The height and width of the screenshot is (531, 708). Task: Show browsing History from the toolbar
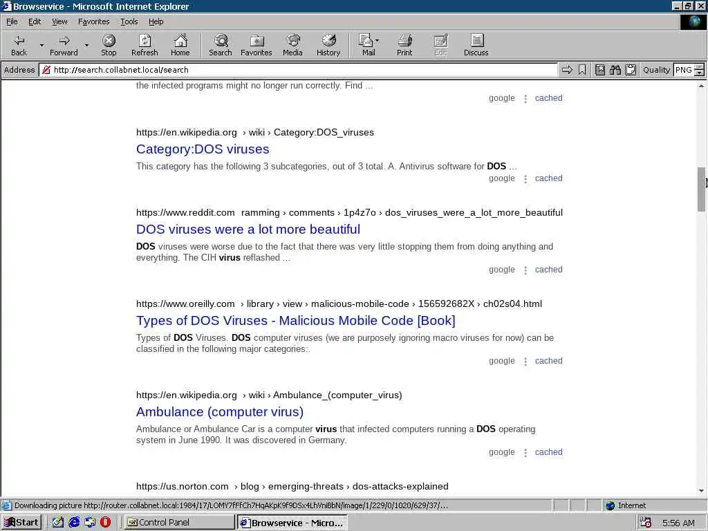pos(328,45)
